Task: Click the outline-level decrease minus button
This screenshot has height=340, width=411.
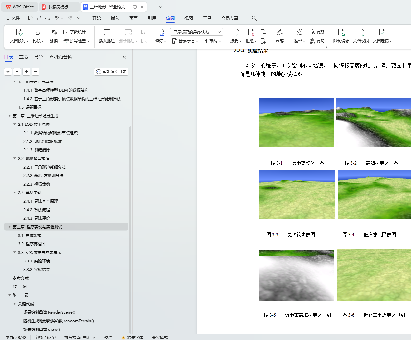Action: tap(36, 72)
